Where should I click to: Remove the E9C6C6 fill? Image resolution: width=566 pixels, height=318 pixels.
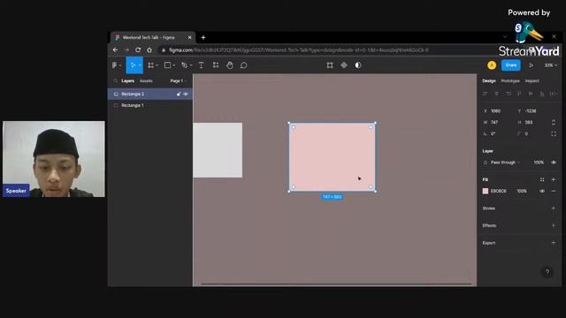tap(554, 191)
